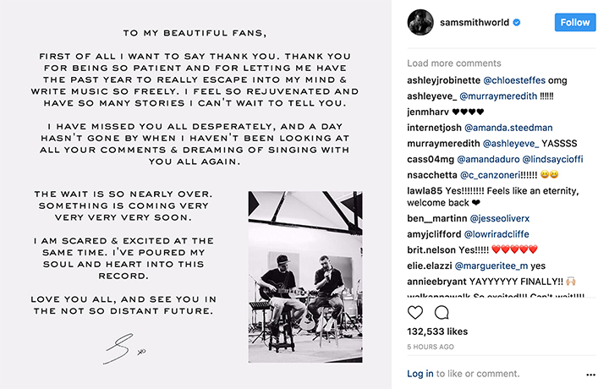Like the post with the heart icon
609x389 pixels.
click(x=417, y=313)
